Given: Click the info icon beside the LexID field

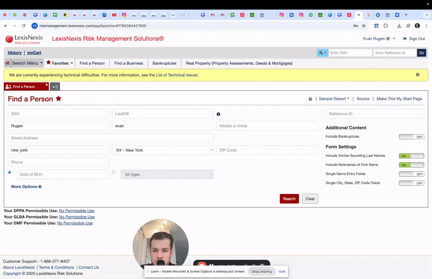Looking at the screenshot, I should point(218,114).
